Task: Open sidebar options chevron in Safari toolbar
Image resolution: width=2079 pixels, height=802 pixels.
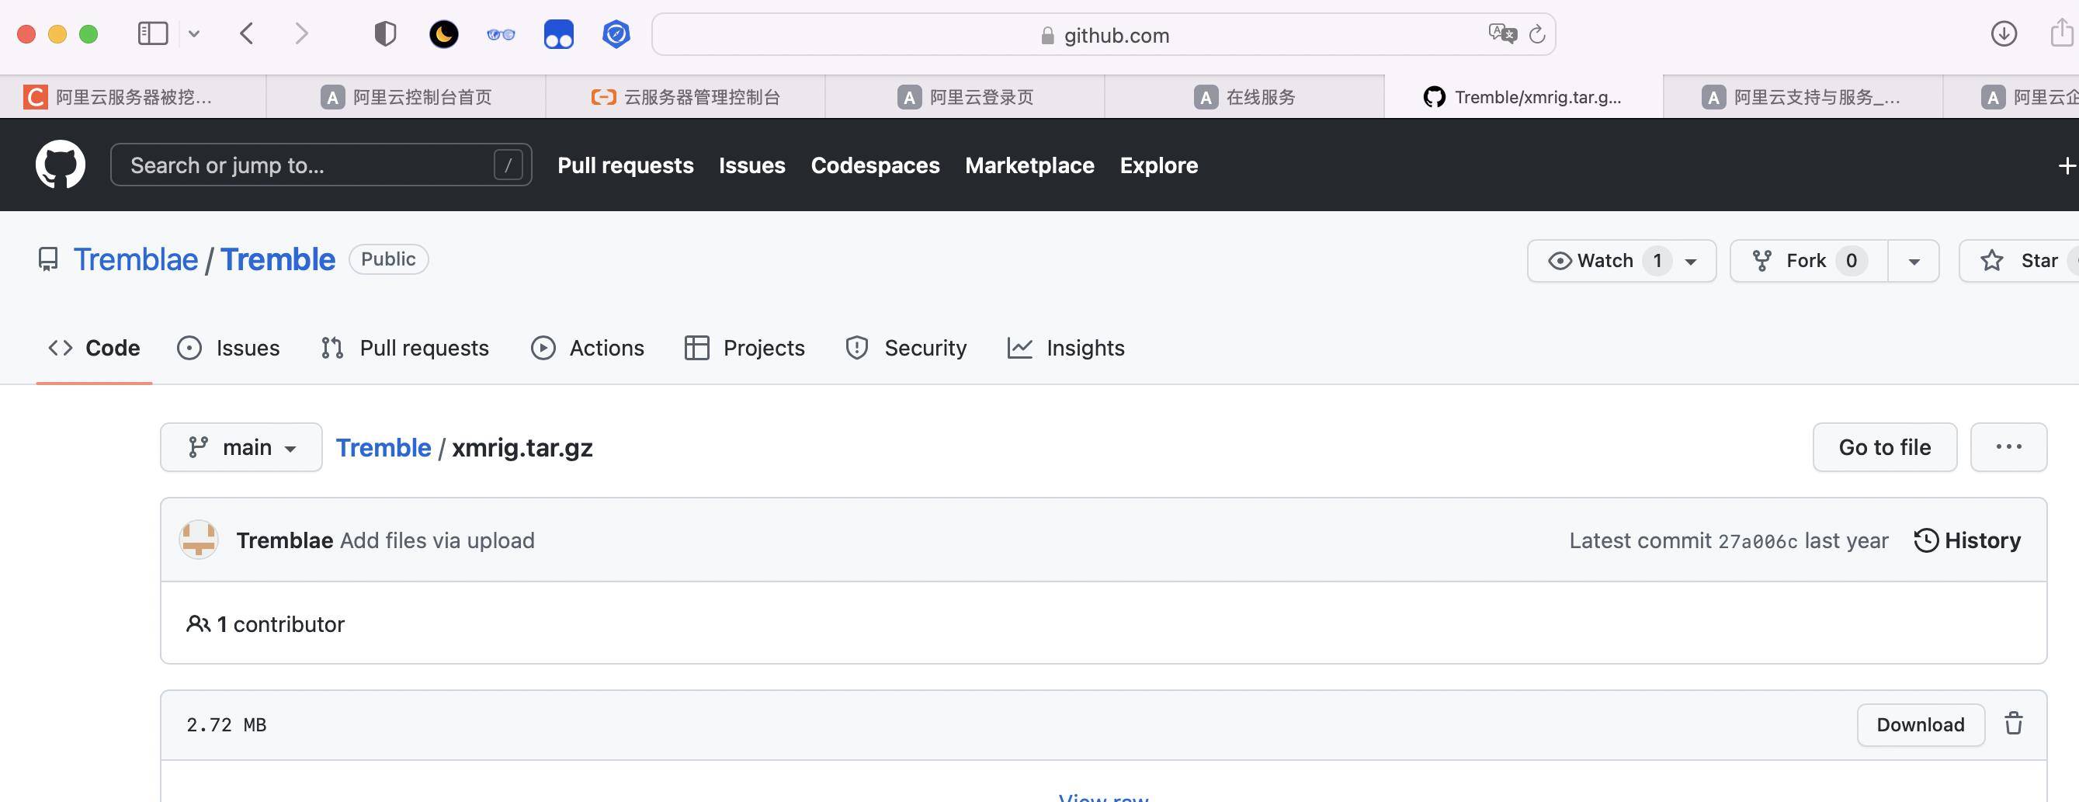Action: pyautogui.click(x=194, y=34)
